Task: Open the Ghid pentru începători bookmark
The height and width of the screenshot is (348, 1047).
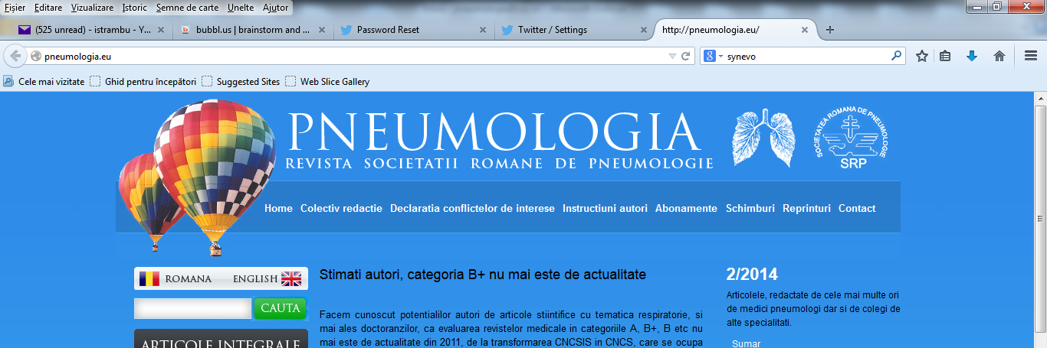Action: (x=143, y=81)
